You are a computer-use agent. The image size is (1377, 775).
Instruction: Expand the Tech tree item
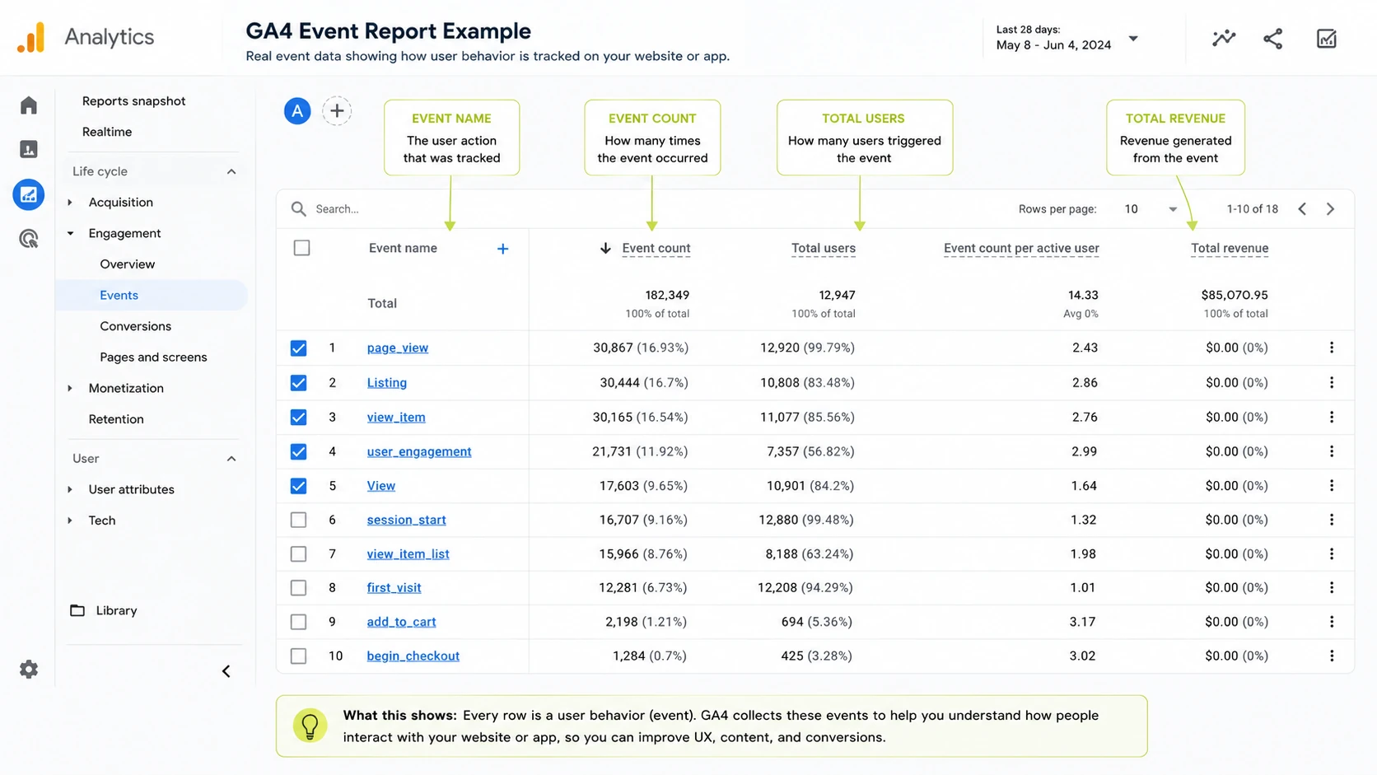click(70, 521)
